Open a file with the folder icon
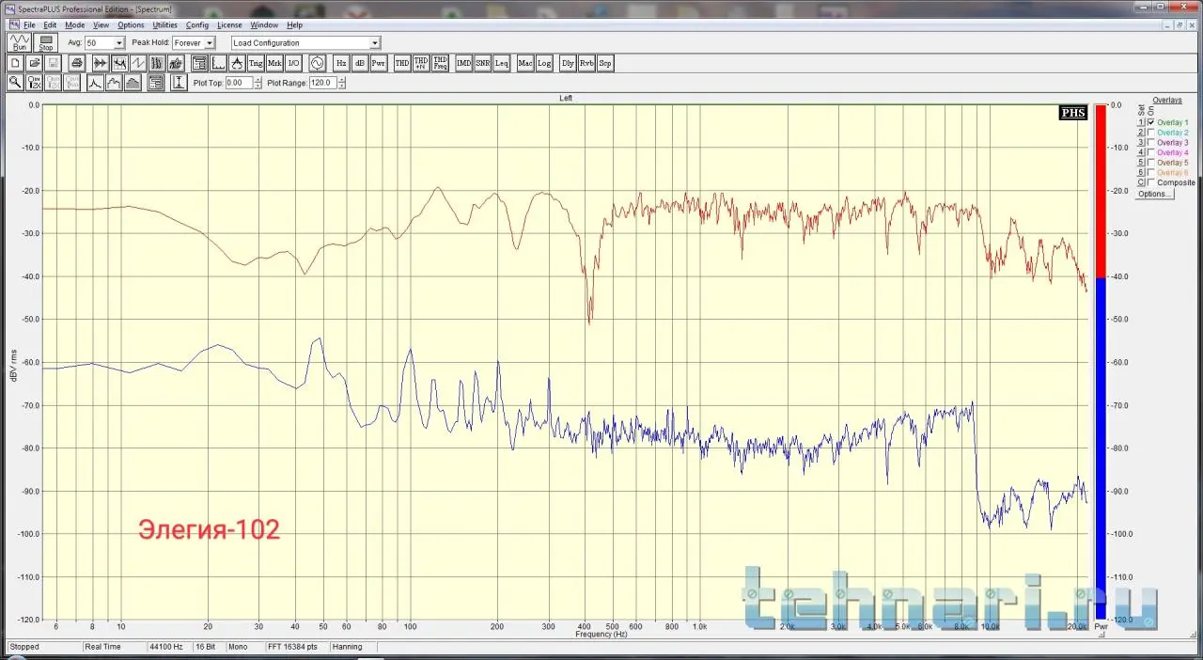 point(34,63)
